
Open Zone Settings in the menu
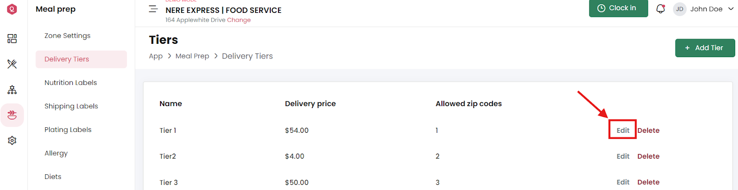pyautogui.click(x=67, y=36)
